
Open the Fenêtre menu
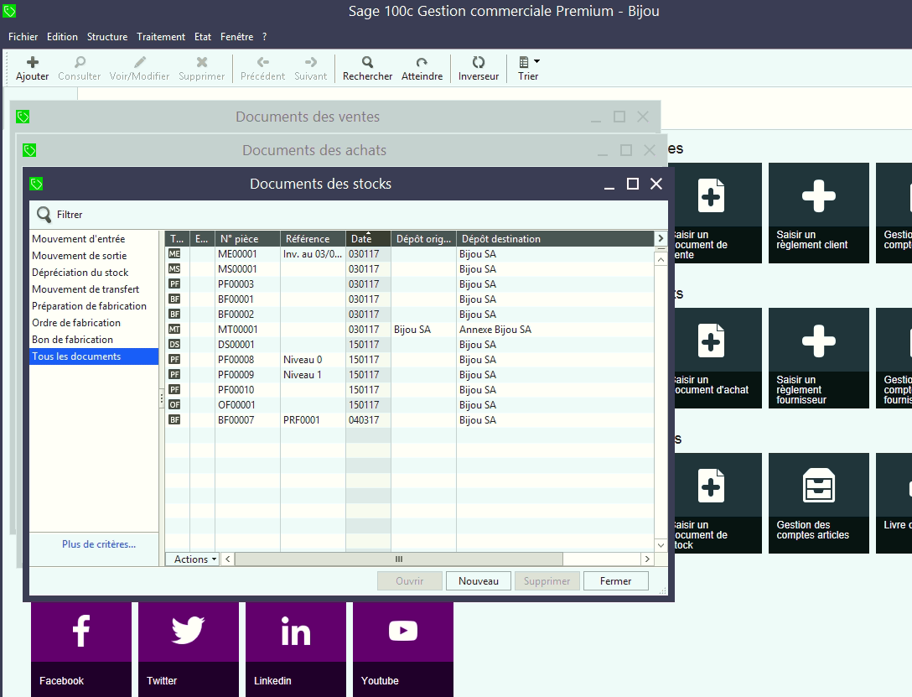pyautogui.click(x=236, y=37)
